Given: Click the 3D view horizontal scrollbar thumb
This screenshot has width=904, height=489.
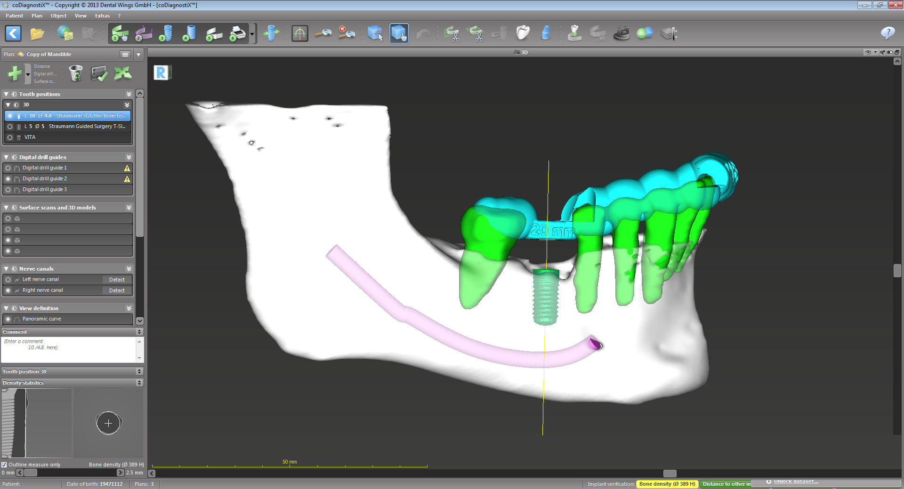Looking at the screenshot, I should 670,473.
